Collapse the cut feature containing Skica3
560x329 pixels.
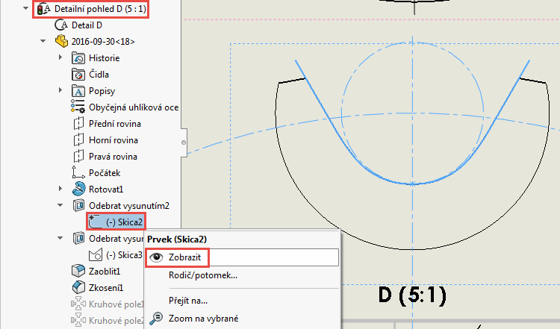click(60, 238)
